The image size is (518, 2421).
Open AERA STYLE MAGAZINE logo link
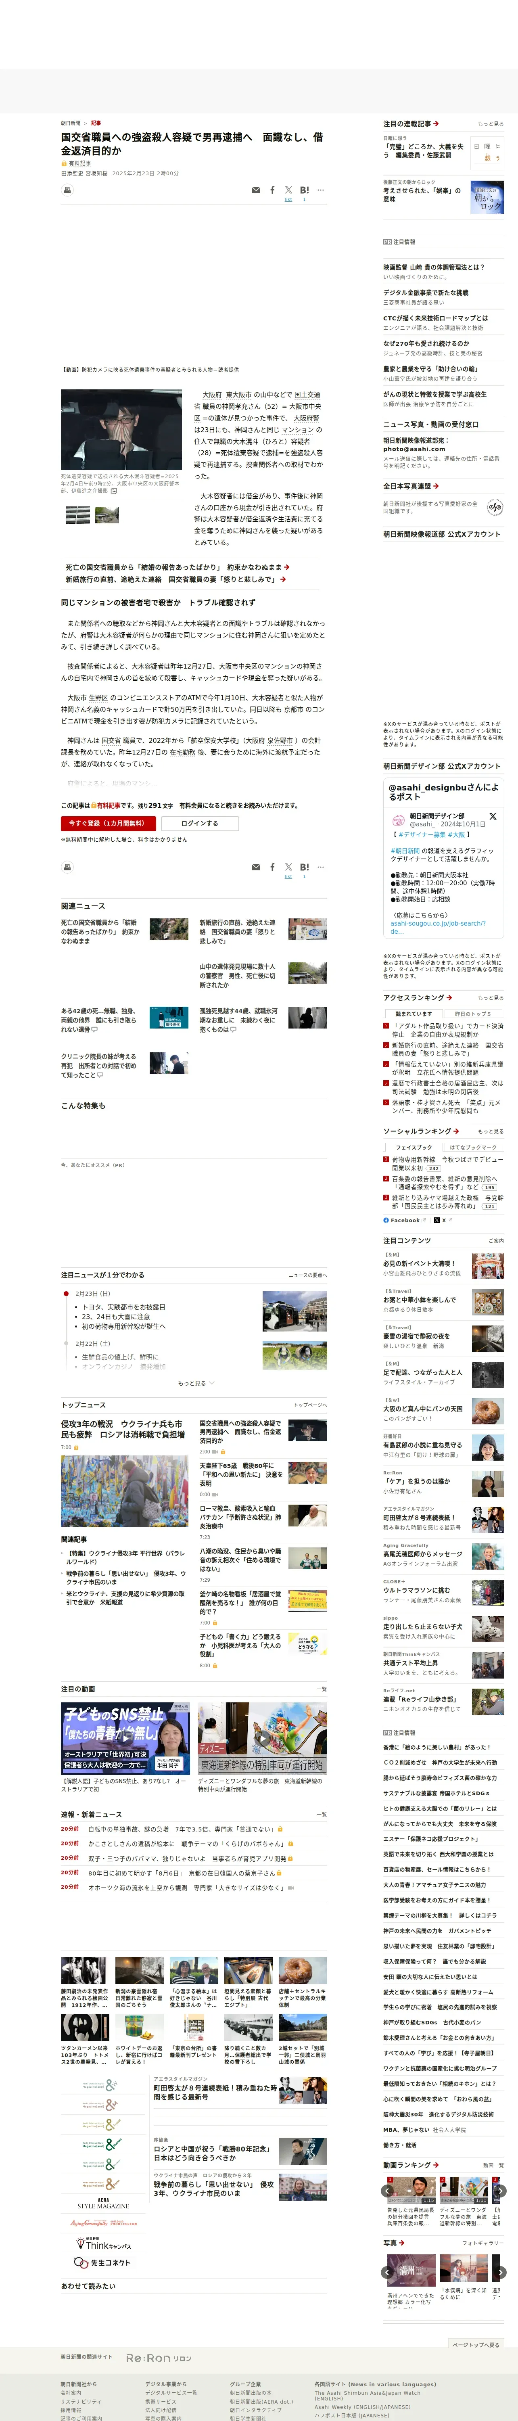coord(102,2204)
